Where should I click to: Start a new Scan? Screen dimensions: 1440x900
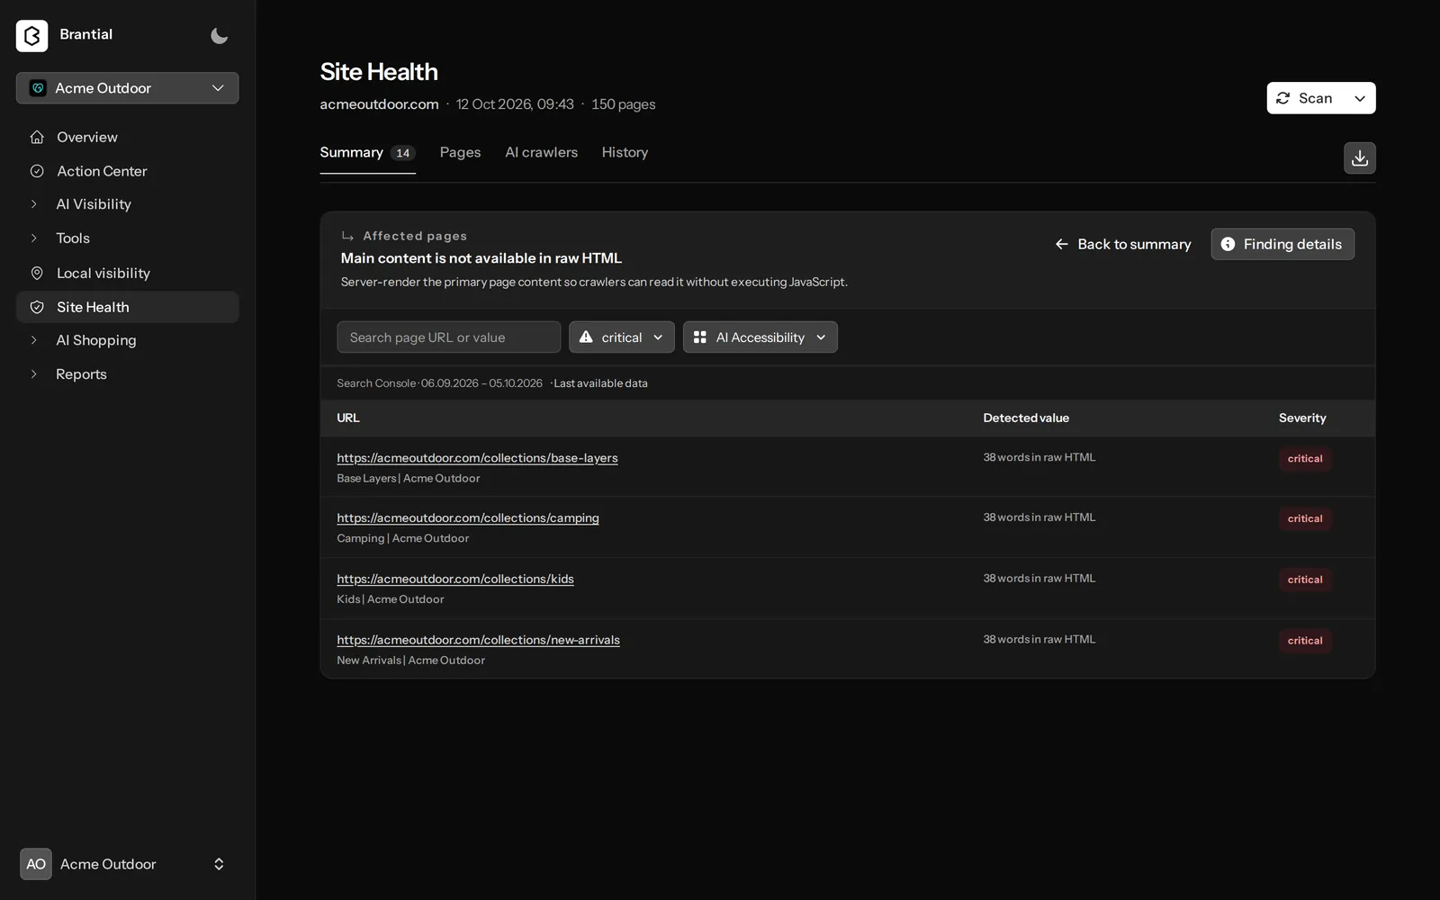click(1305, 98)
